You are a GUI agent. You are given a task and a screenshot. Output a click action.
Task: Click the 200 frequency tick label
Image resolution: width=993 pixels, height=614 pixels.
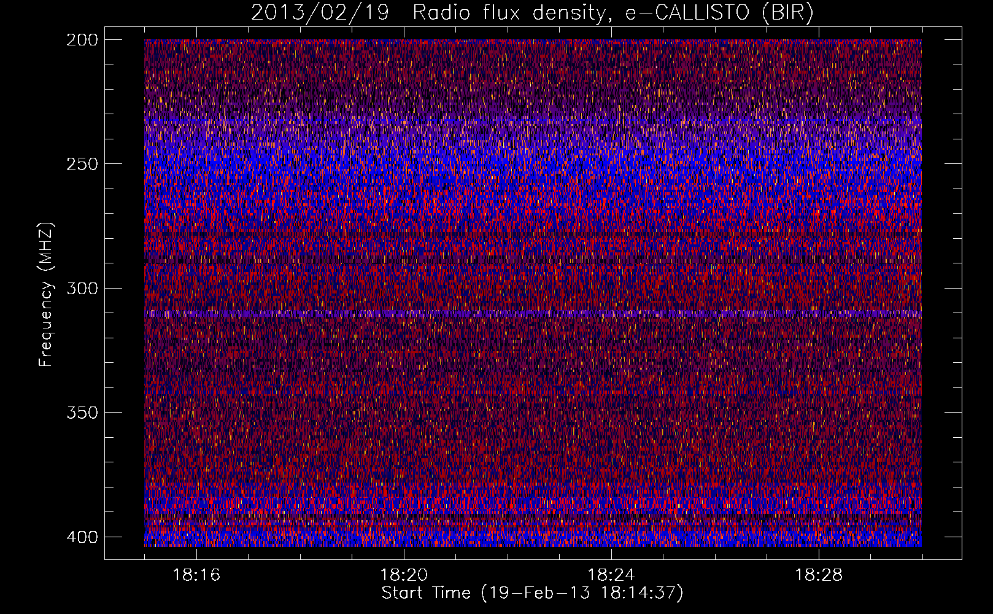[82, 40]
